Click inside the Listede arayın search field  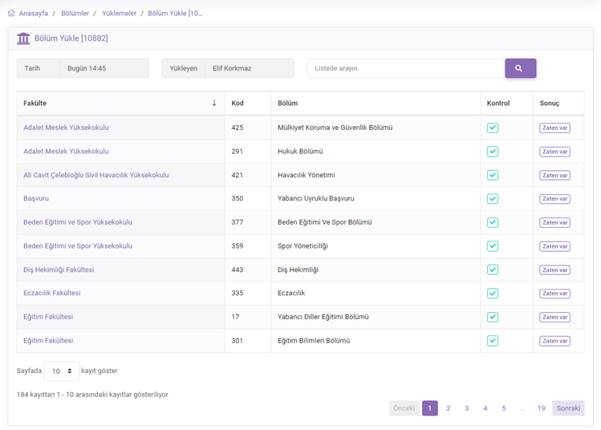405,68
